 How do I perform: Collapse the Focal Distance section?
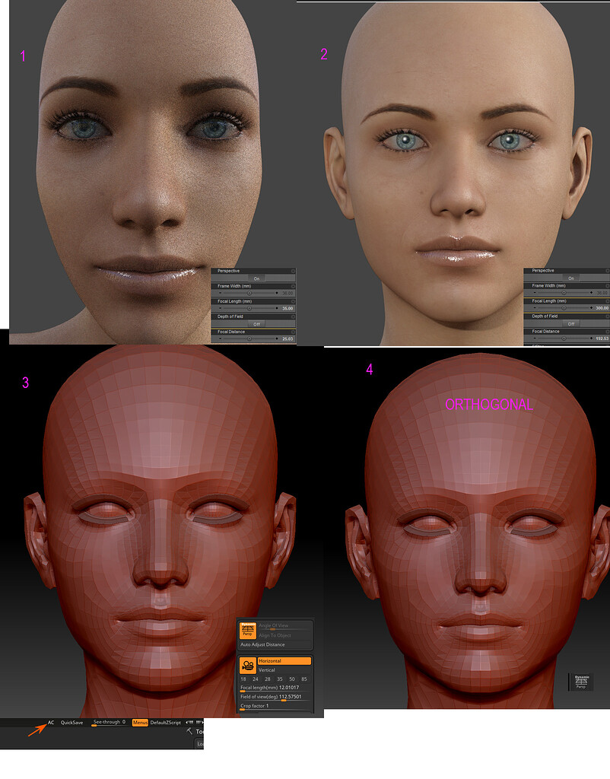[x=233, y=331]
